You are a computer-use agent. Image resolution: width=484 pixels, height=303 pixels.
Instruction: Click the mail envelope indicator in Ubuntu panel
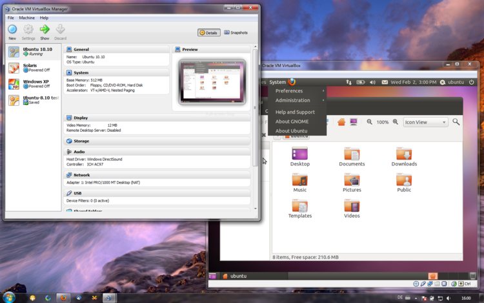click(385, 82)
